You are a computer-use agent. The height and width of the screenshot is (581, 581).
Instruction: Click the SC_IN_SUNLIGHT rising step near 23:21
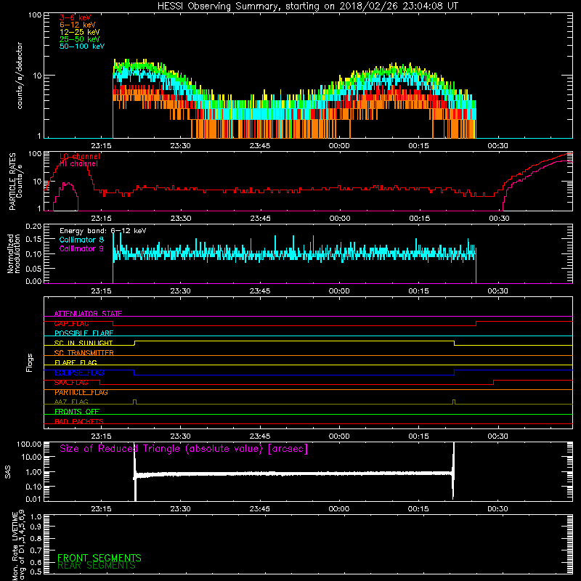coord(134,343)
